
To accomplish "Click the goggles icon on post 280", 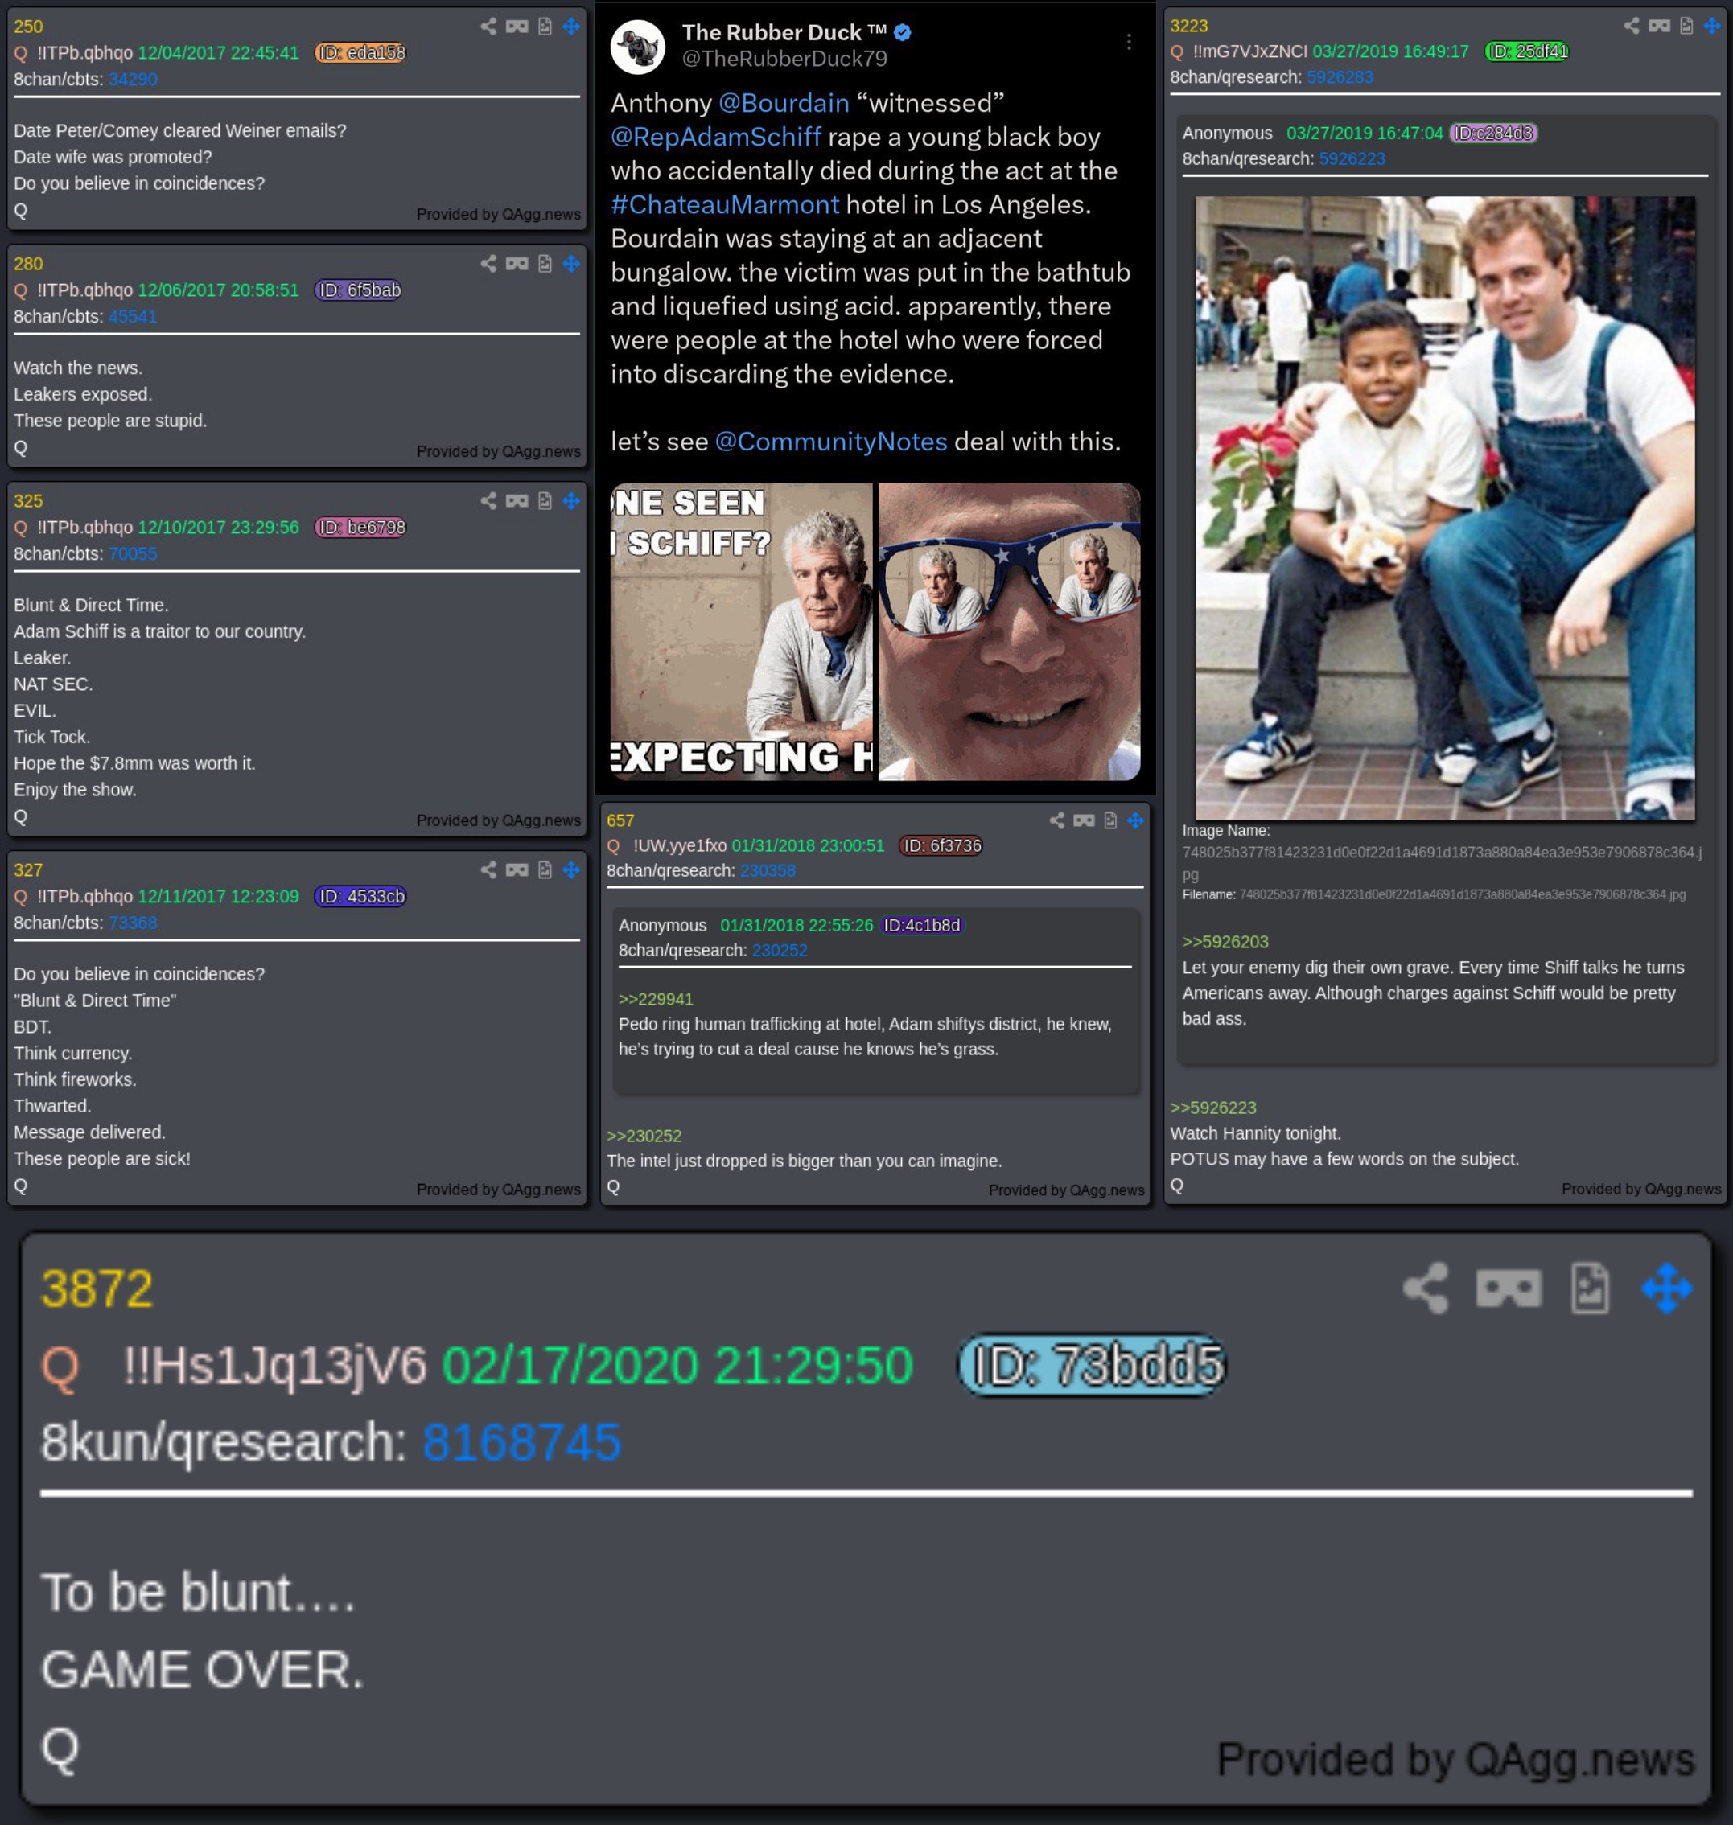I will tap(517, 264).
